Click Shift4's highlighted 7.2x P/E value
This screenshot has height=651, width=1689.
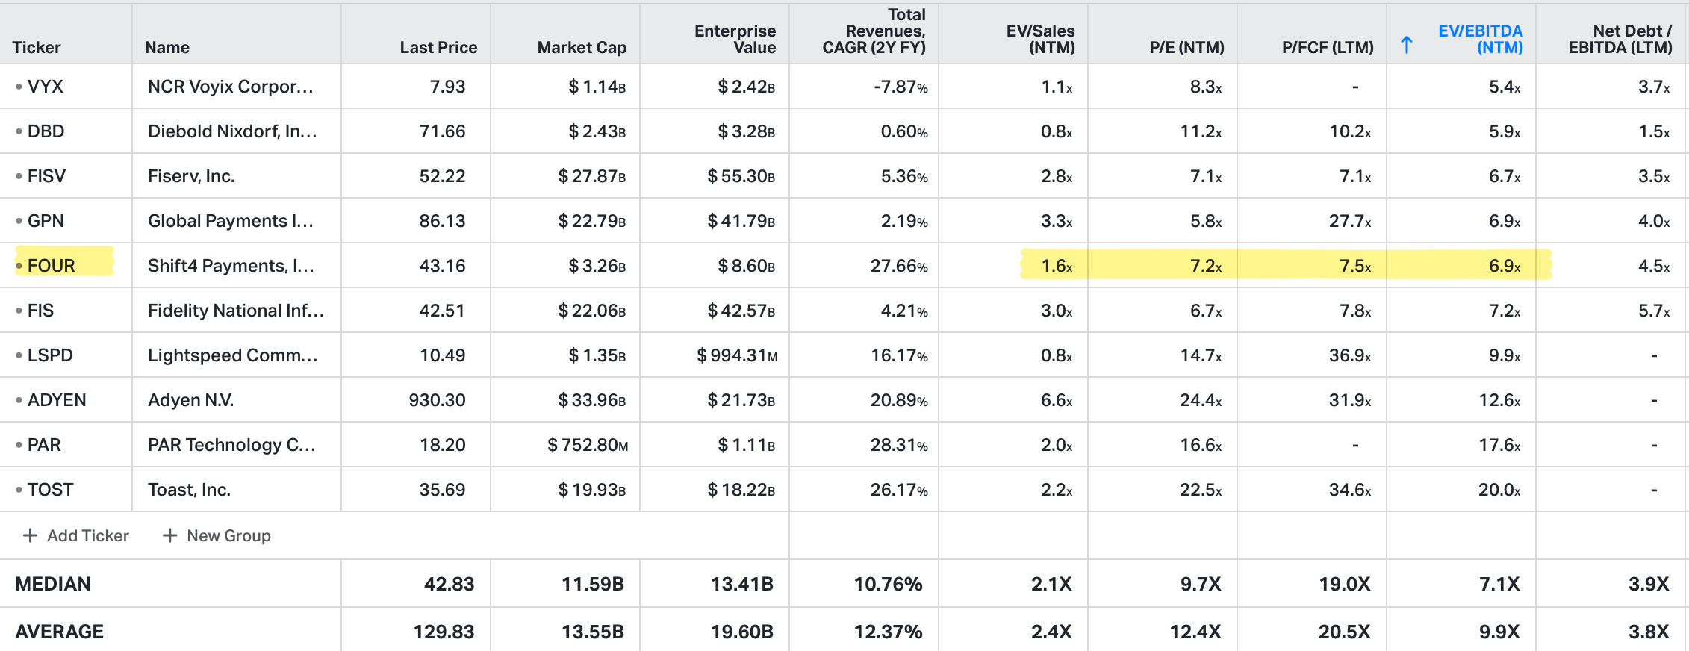(1206, 266)
